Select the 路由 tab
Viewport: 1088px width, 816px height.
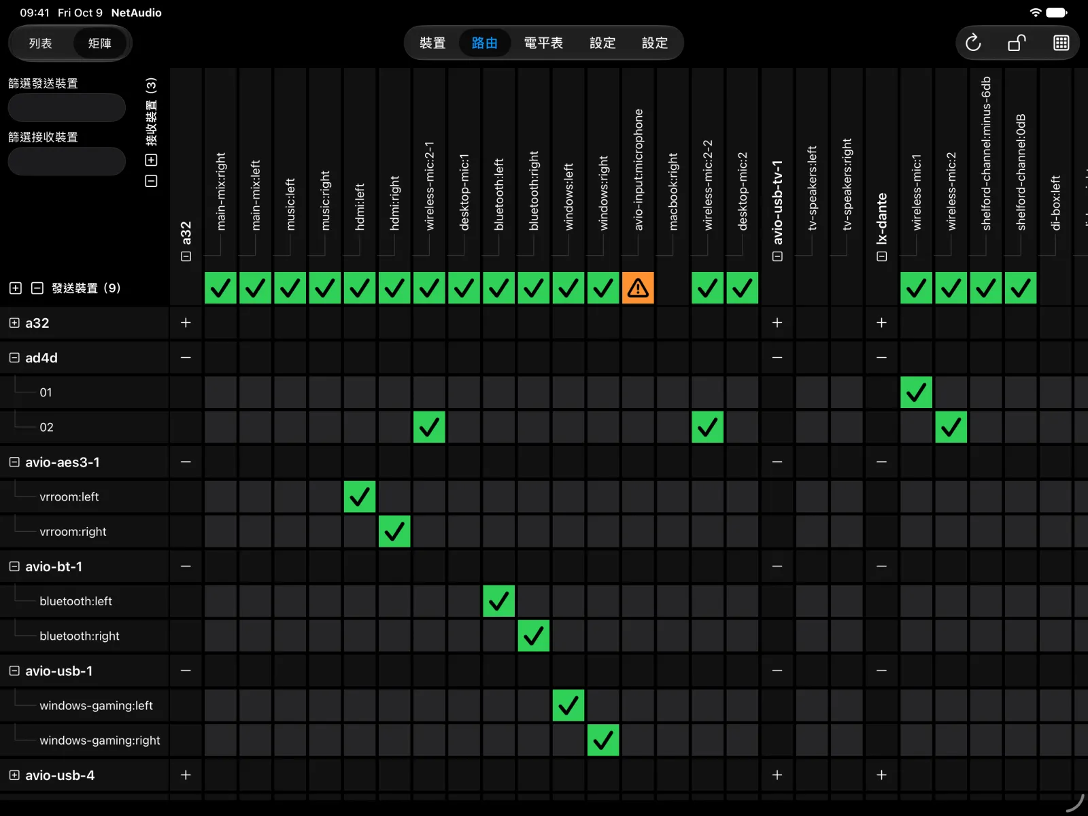(x=484, y=43)
